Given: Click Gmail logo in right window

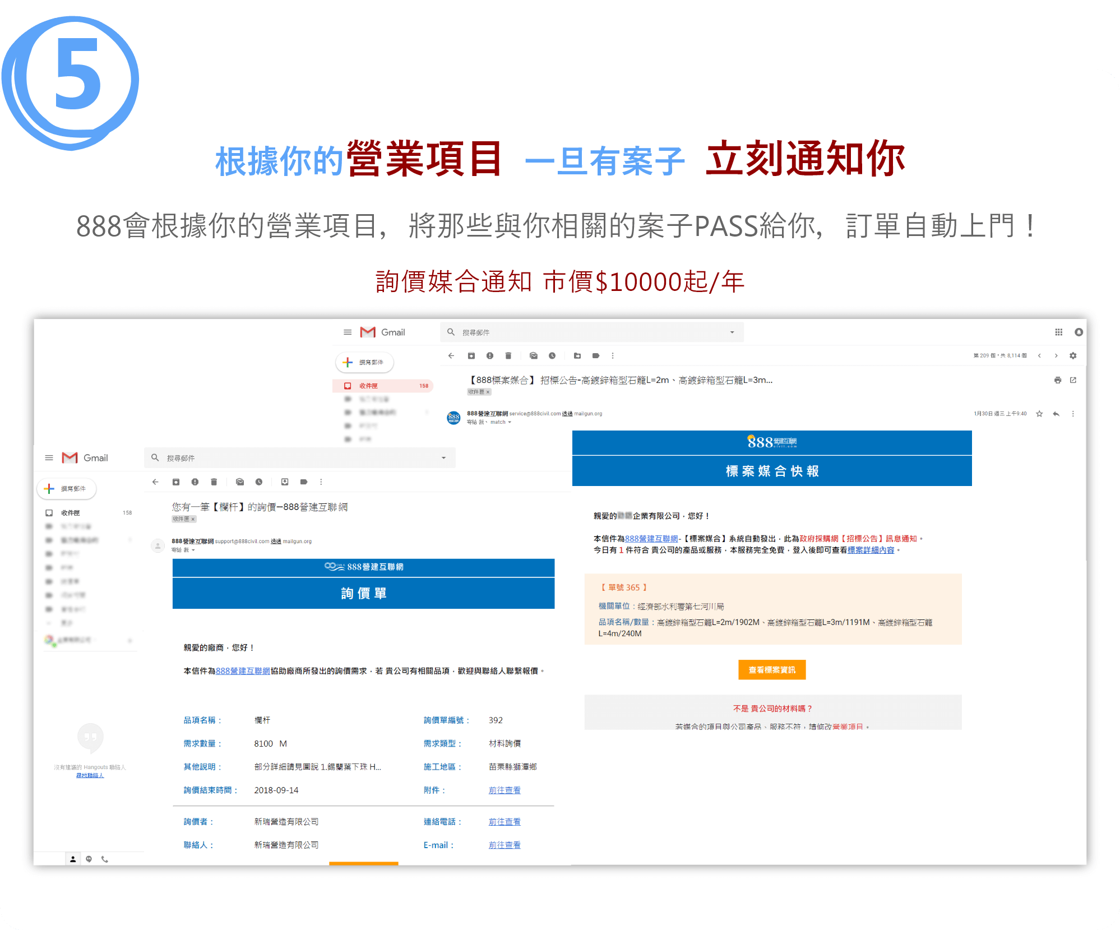Looking at the screenshot, I should [x=383, y=332].
